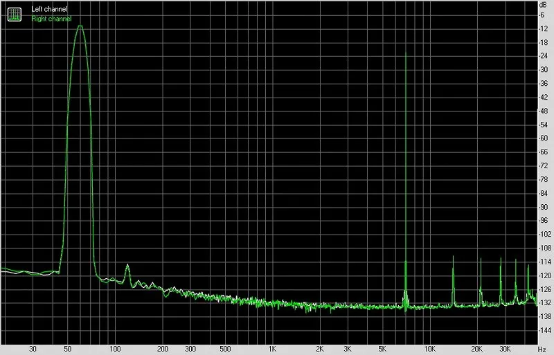The height and width of the screenshot is (355, 554).
Task: Click the '30K' frequency axis label
Action: coord(505,349)
